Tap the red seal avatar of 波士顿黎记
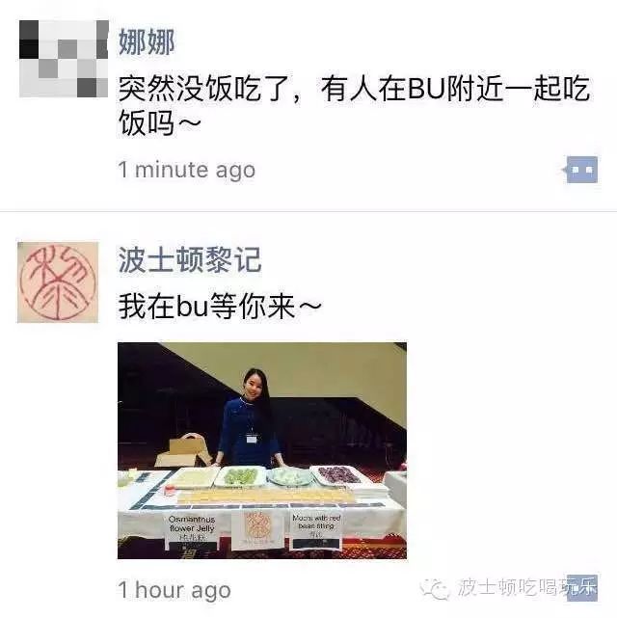This screenshot has height=618, width=617. 58,282
